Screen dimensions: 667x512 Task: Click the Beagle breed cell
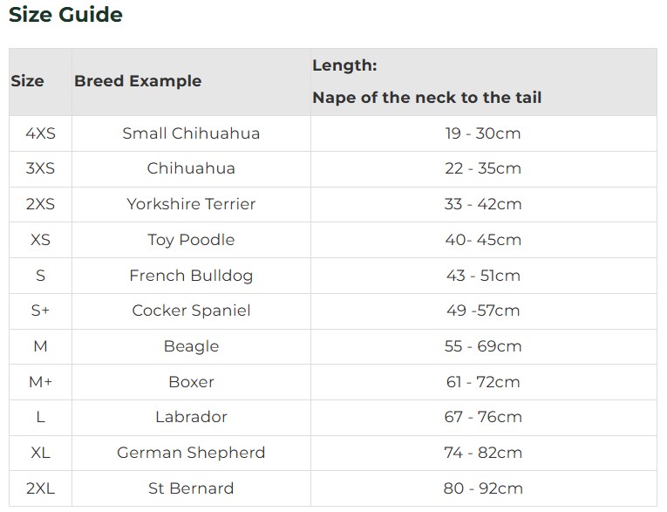(x=191, y=346)
